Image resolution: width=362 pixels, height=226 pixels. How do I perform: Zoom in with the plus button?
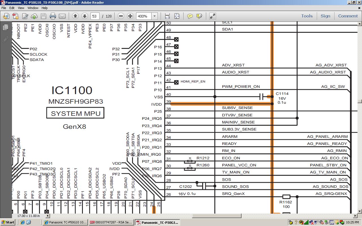tap(130, 16)
